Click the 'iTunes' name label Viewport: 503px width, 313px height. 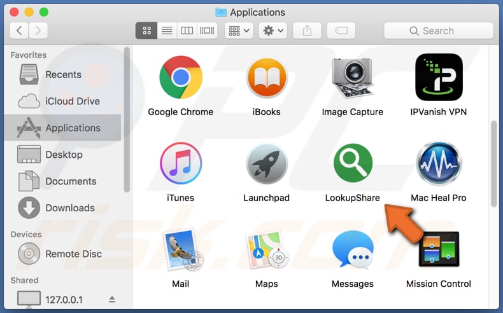point(181,198)
